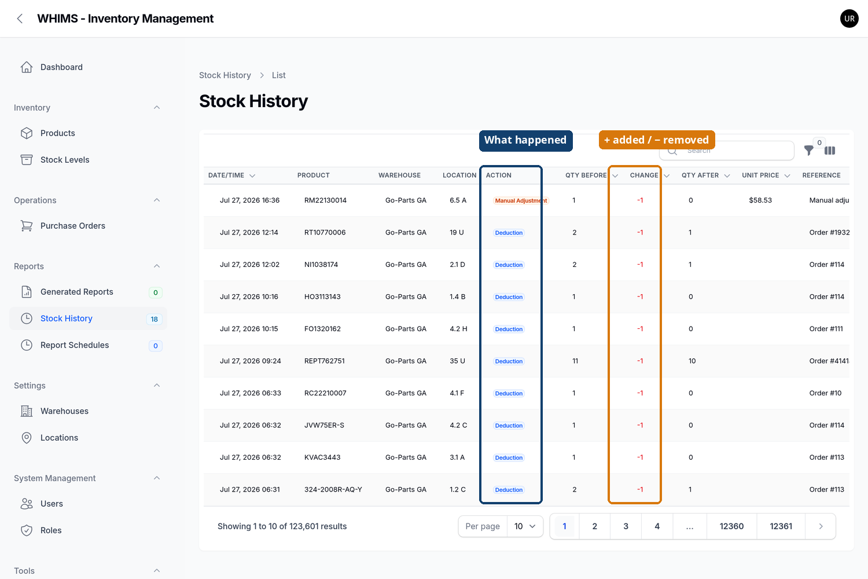Click the Roles shield icon
Screen dimensions: 868x579
[27, 530]
